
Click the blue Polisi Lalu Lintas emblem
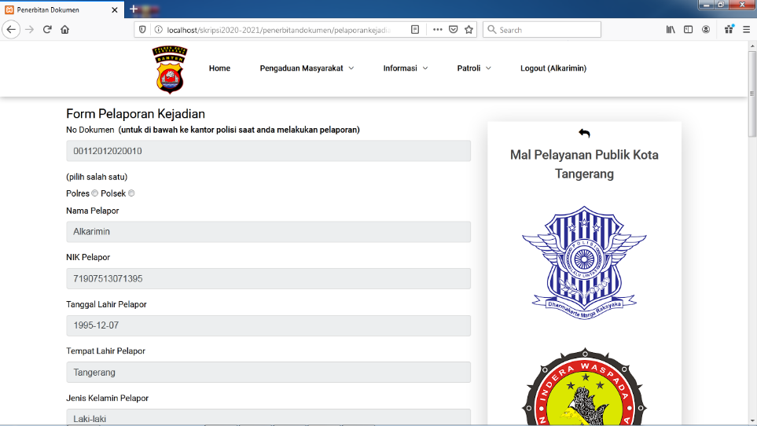pos(584,263)
